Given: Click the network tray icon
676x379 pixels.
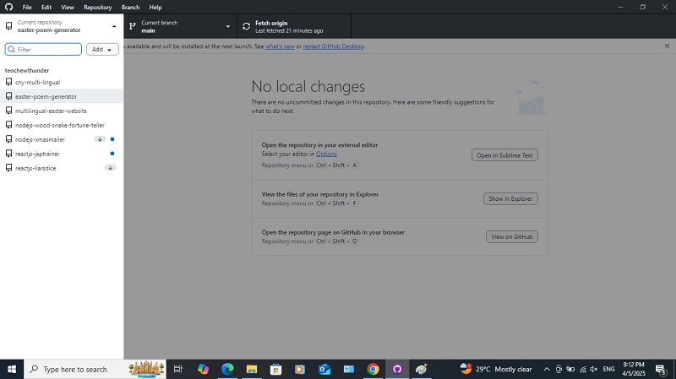Looking at the screenshot, I should coord(582,369).
